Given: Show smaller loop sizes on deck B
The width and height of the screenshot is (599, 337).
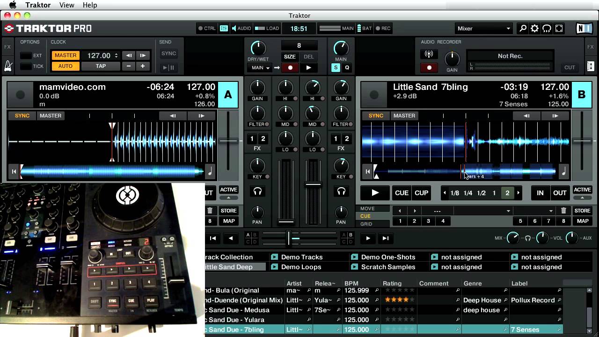Looking at the screenshot, I should 445,193.
